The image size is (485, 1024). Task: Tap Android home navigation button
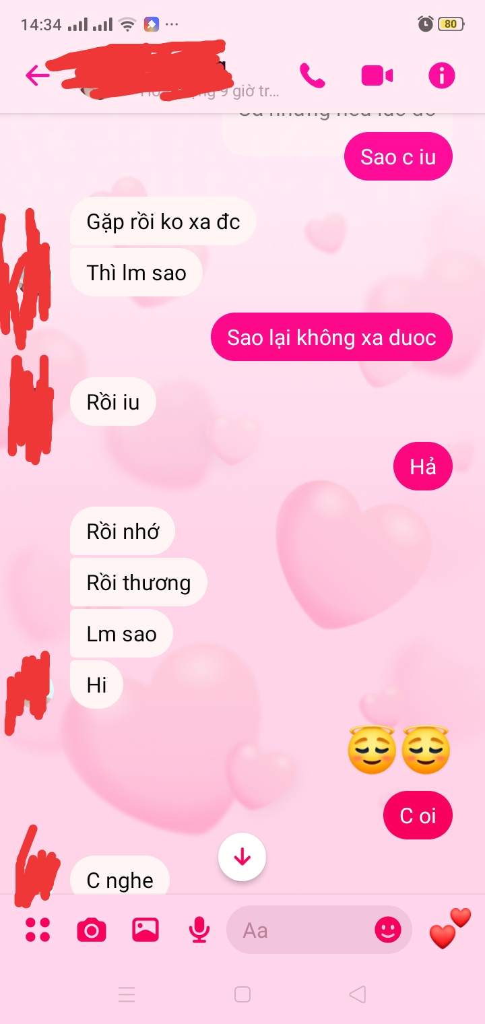click(243, 994)
